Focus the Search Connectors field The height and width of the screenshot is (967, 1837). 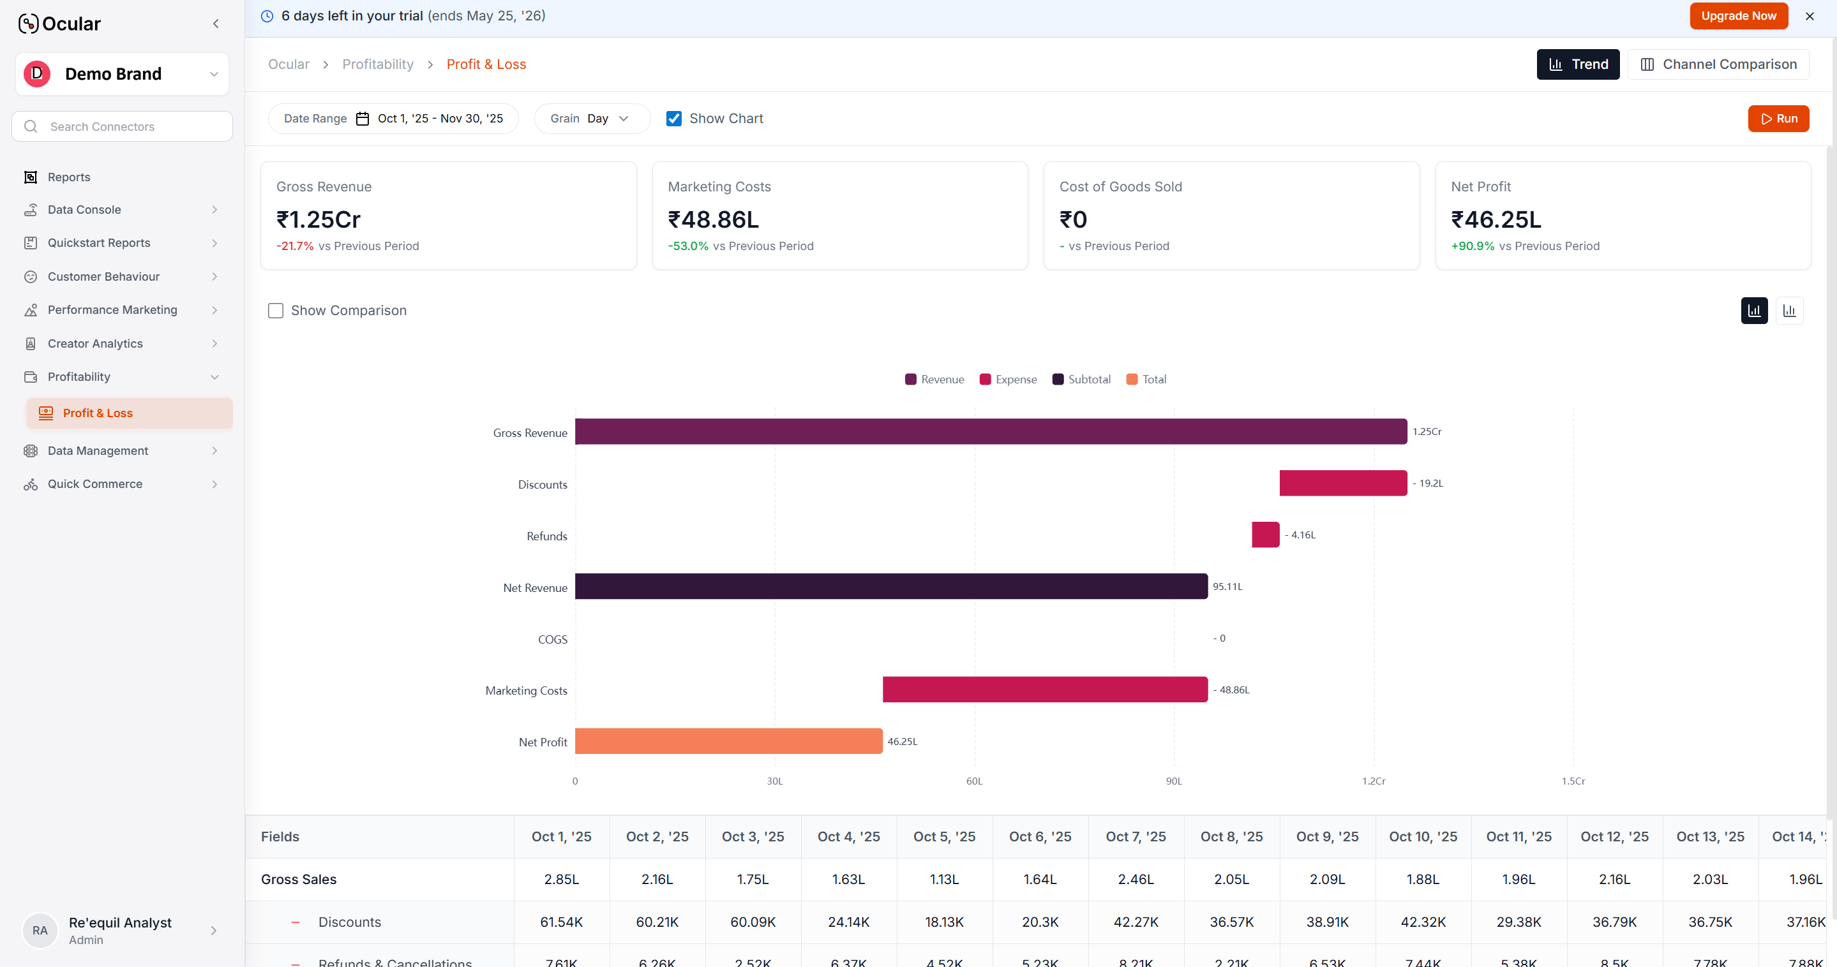pyautogui.click(x=123, y=126)
